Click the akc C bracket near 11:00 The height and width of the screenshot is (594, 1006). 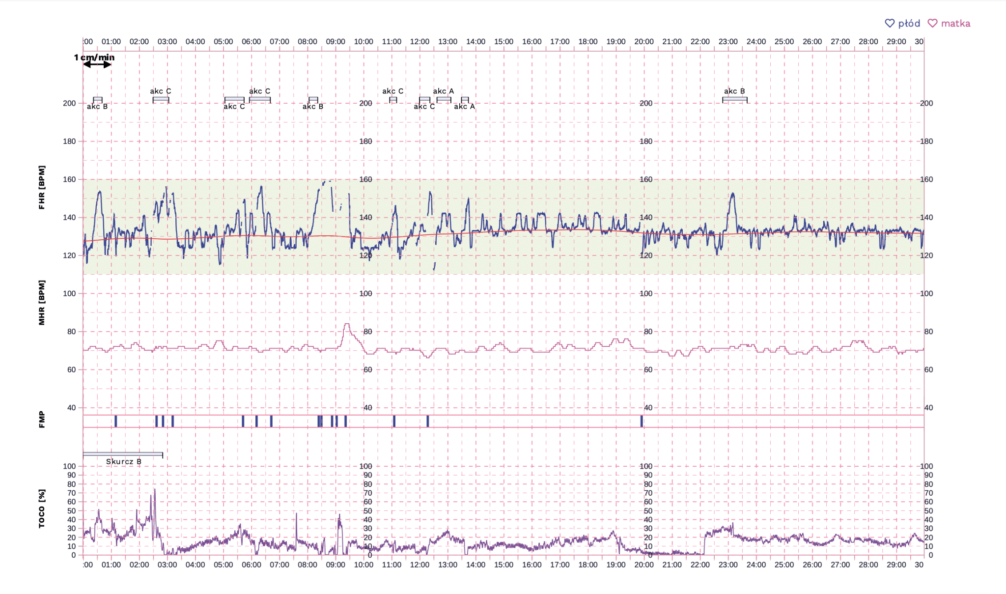click(x=393, y=100)
